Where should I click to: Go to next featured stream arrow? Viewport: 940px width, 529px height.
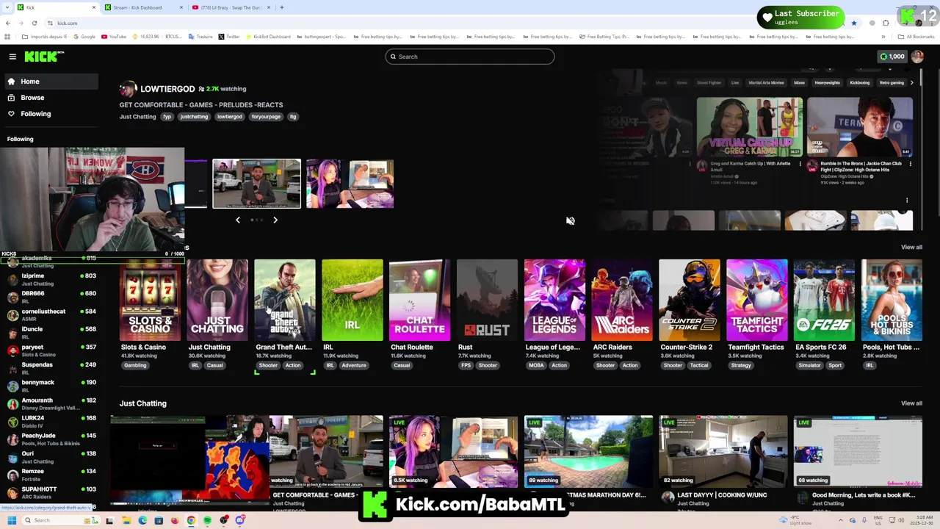[x=275, y=220]
